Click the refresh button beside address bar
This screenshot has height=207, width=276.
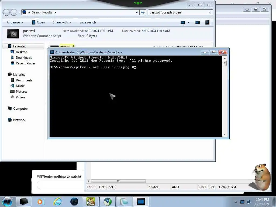pos(143,12)
